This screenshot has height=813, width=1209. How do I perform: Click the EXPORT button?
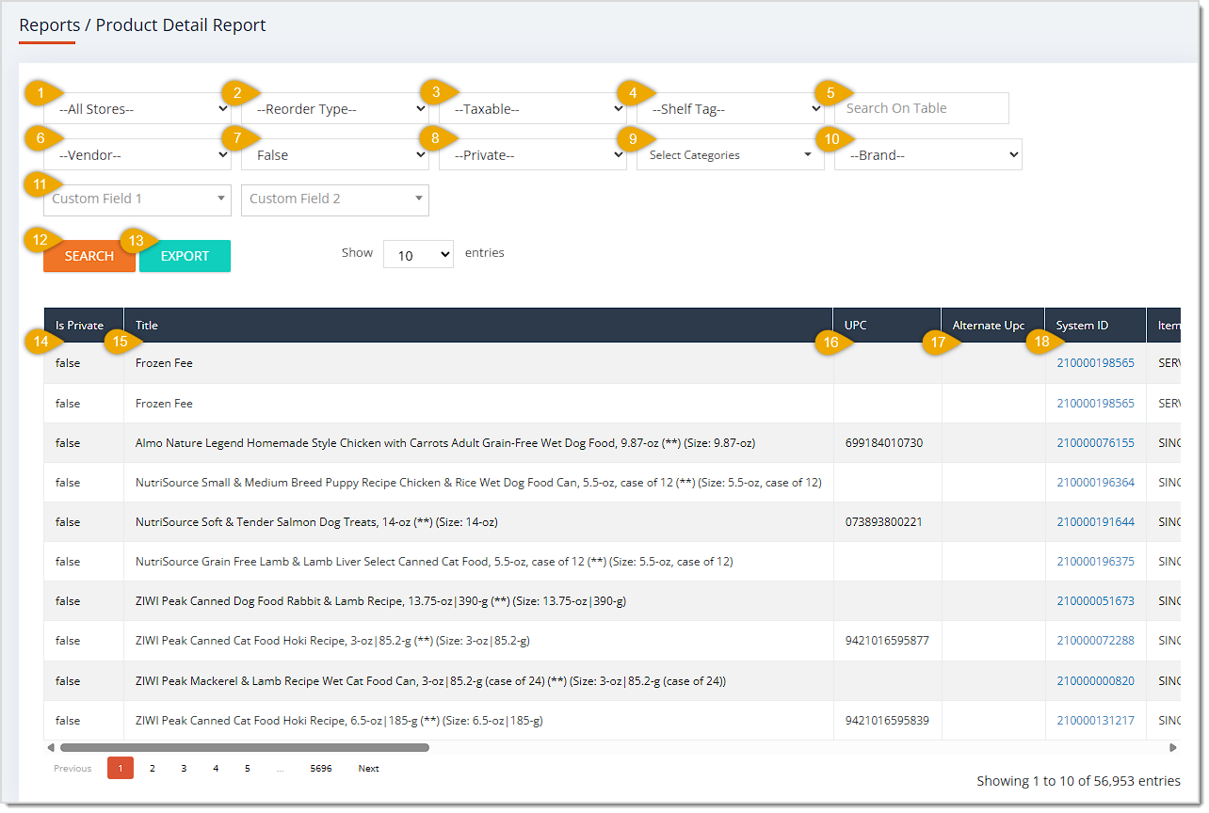point(185,256)
